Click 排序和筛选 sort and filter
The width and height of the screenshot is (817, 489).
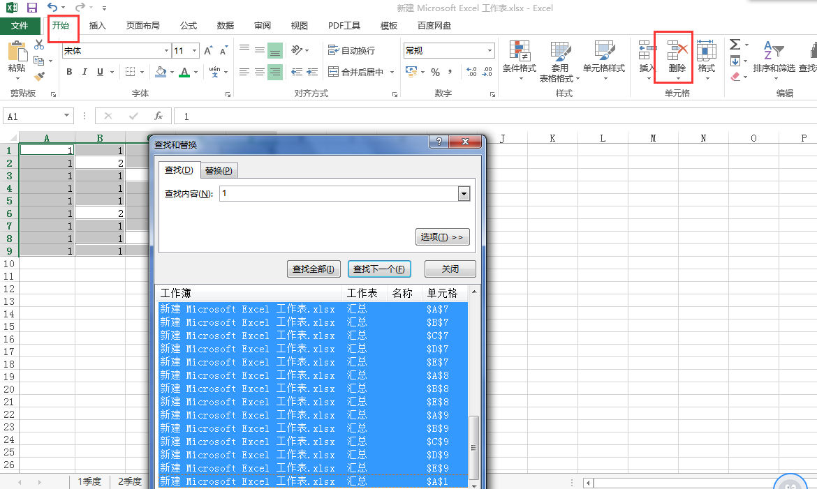[x=774, y=59]
